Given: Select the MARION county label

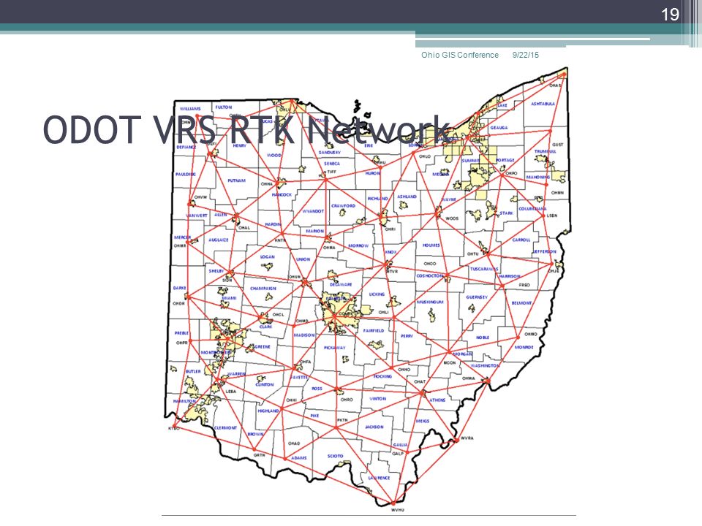Looking at the screenshot, I should click(314, 232).
